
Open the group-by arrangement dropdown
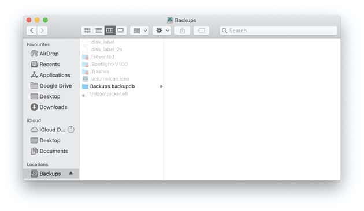(139, 31)
